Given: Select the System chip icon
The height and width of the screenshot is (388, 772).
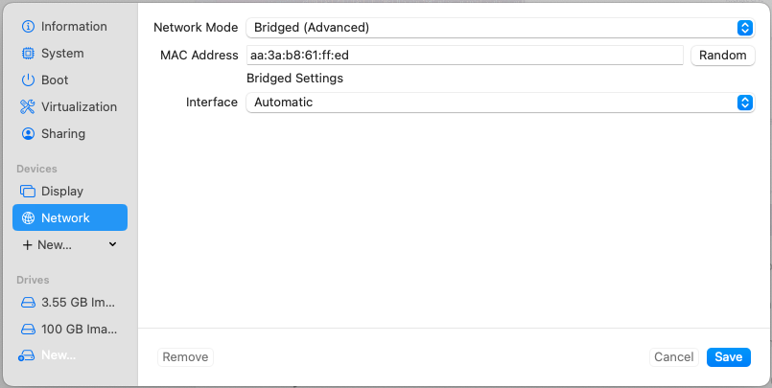Looking at the screenshot, I should coord(28,53).
